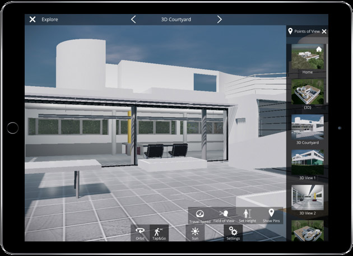Activate the Tap&Go walk mode
The height and width of the screenshot is (256, 353).
coord(159,232)
